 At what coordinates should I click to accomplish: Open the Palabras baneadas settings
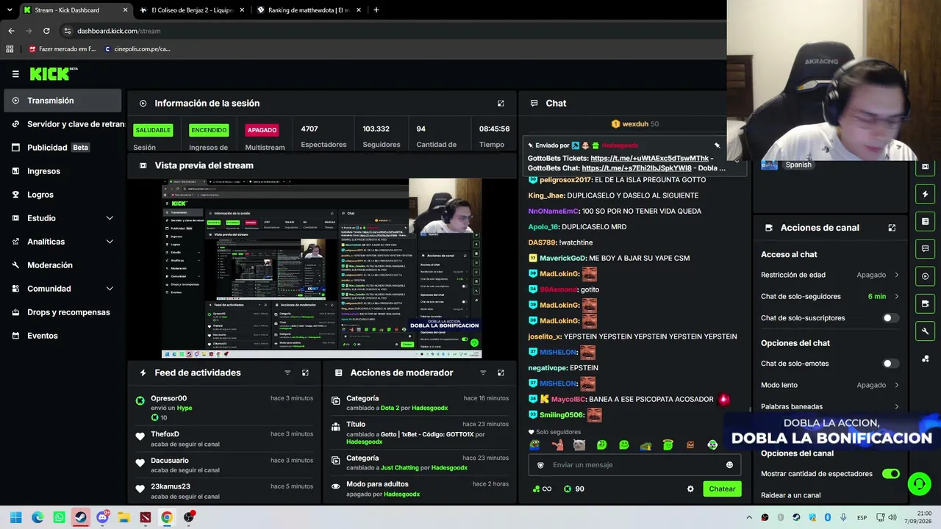point(830,406)
